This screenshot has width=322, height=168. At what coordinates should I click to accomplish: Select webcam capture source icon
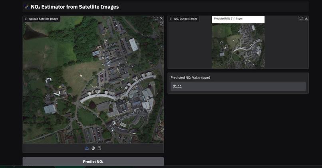(93, 148)
